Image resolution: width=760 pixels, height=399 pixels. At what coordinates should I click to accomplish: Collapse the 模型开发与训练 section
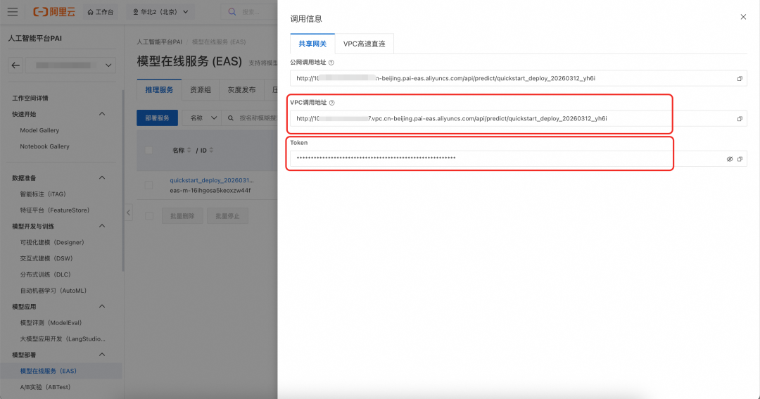(102, 226)
